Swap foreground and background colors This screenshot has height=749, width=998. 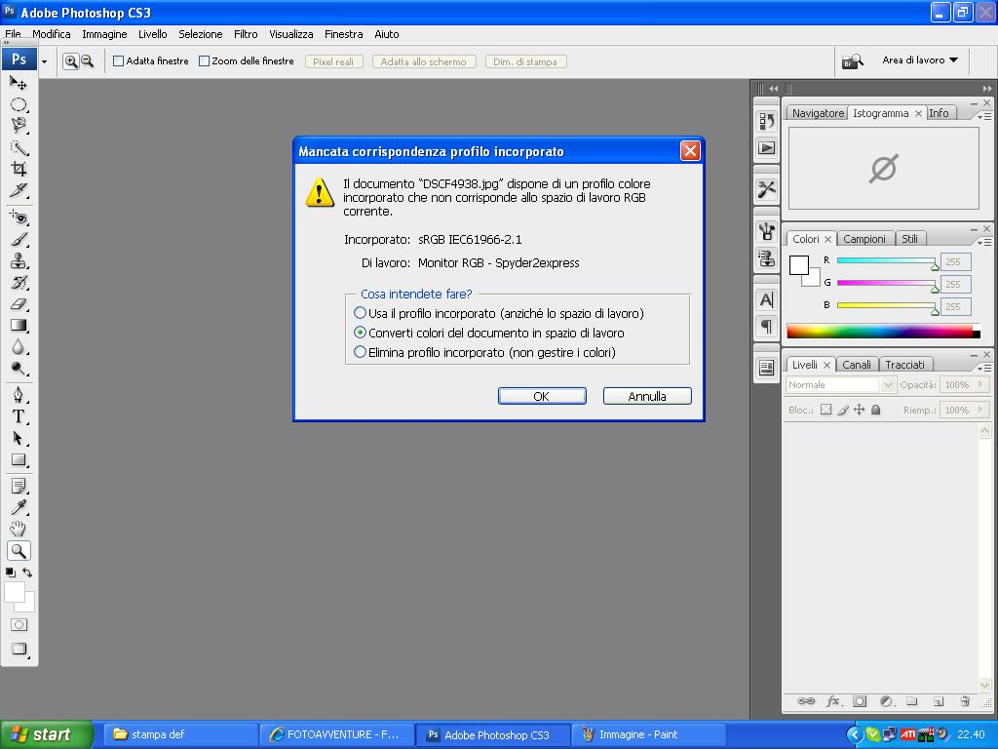point(27,572)
